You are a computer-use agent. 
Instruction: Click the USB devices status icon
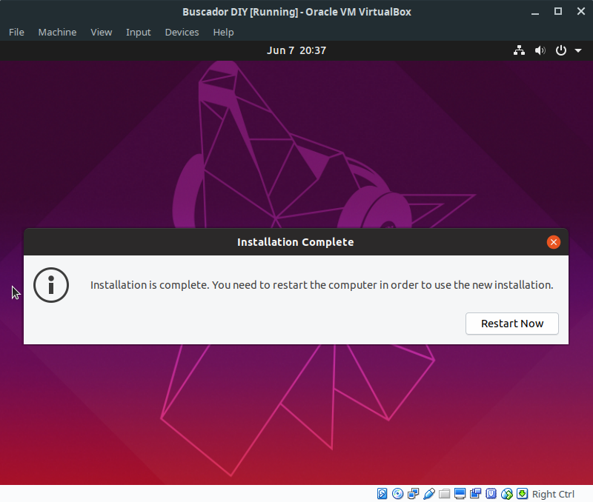[x=429, y=494]
